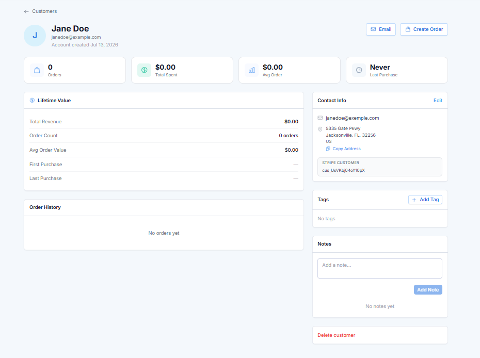Click the Copy Address link

[346, 149]
